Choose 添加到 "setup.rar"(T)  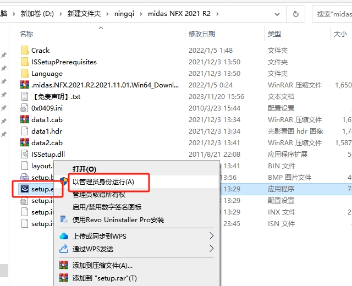tap(105, 278)
